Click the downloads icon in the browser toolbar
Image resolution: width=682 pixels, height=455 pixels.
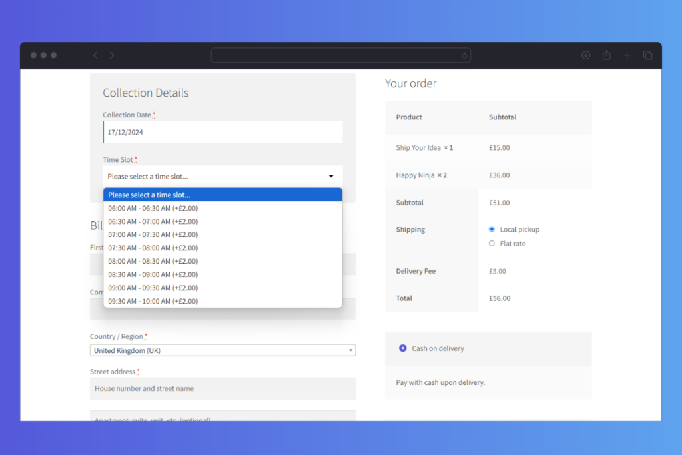pos(585,55)
